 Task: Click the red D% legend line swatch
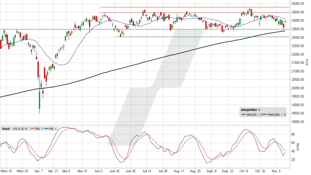pyautogui.click(x=33, y=129)
